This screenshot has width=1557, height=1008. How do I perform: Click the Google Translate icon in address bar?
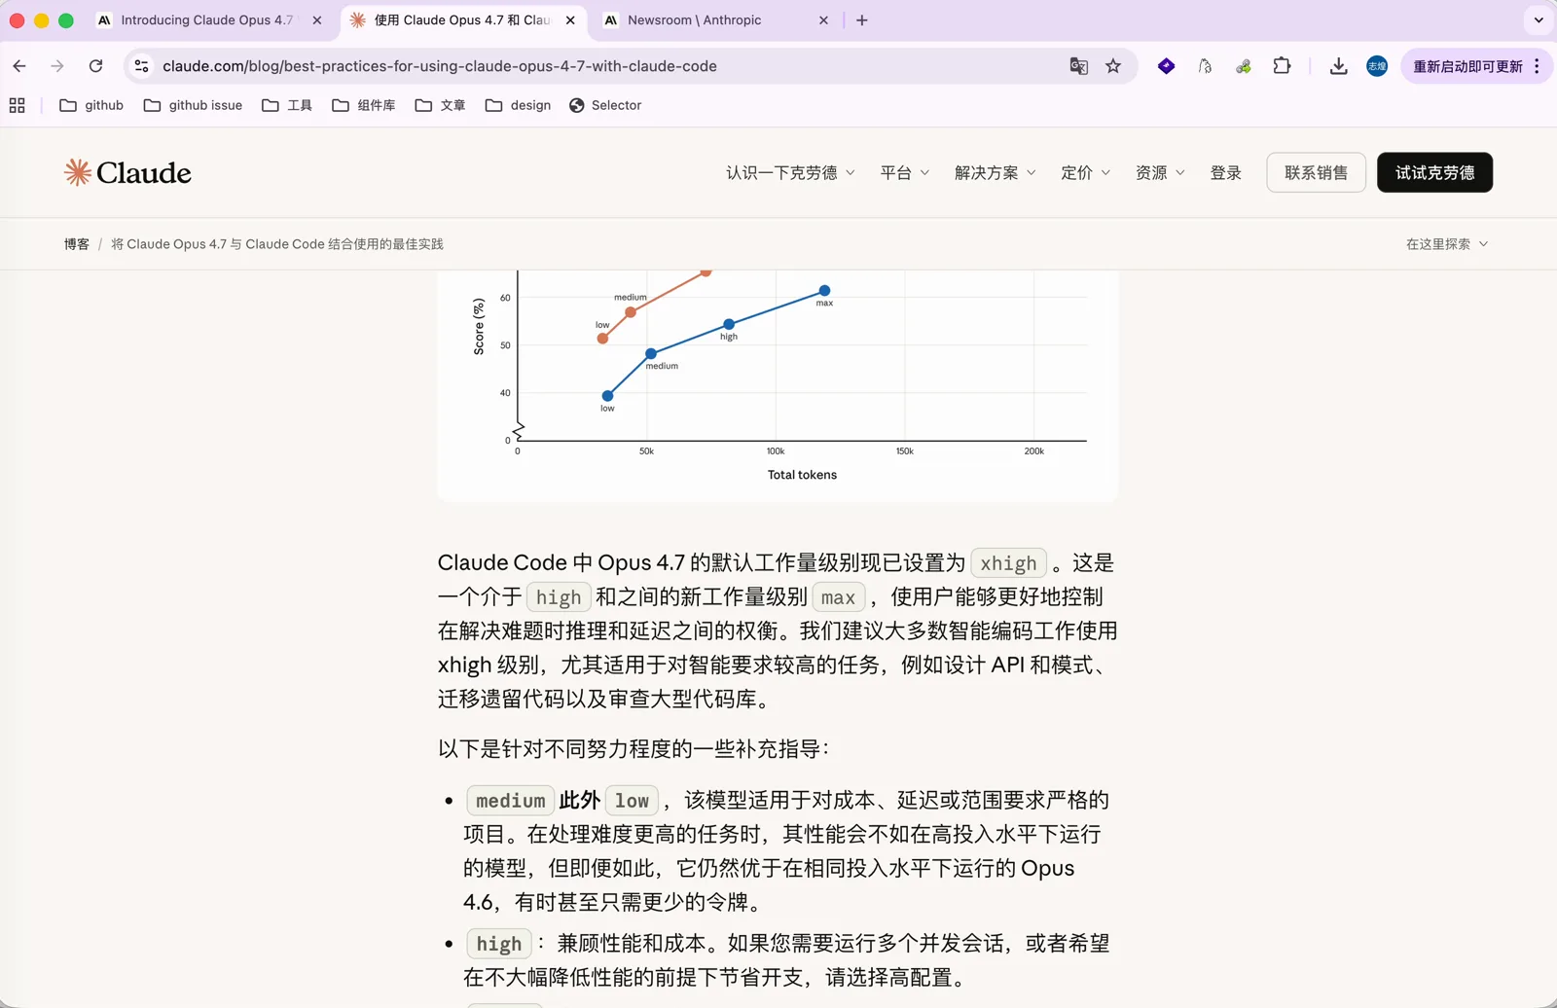pos(1078,66)
